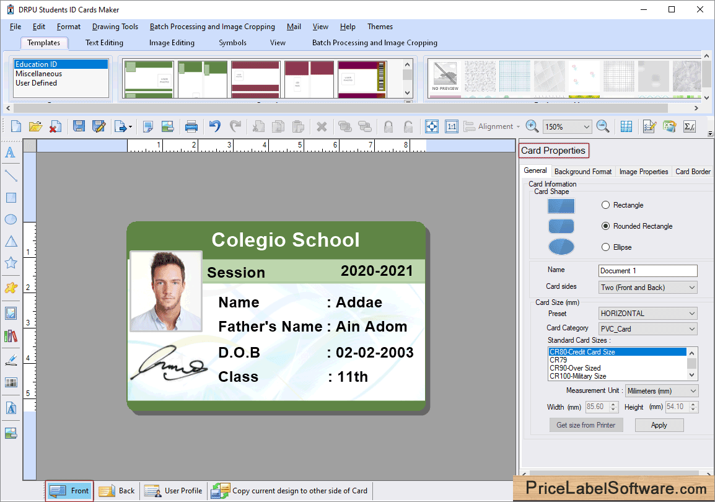Open the Measurement Unit dropdown
Image resolution: width=715 pixels, height=502 pixels.
pyautogui.click(x=661, y=391)
